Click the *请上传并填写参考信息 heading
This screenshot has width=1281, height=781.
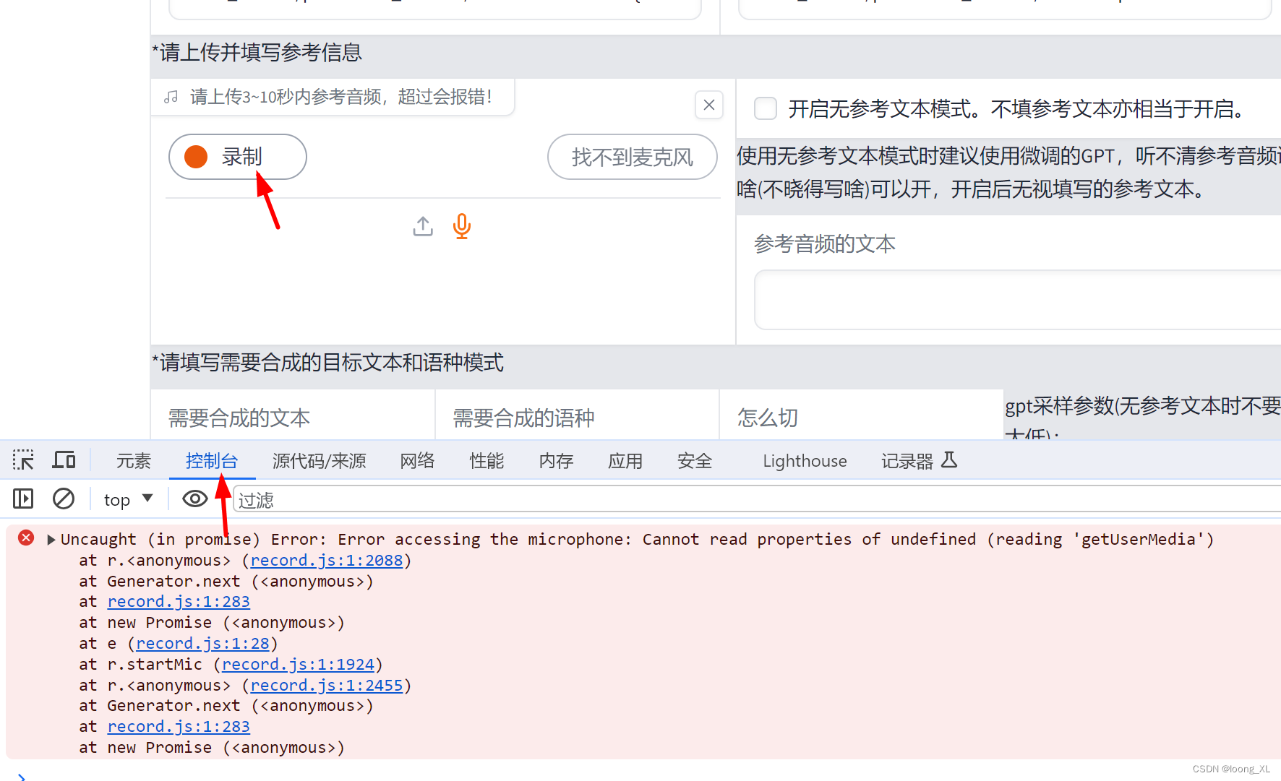click(257, 53)
